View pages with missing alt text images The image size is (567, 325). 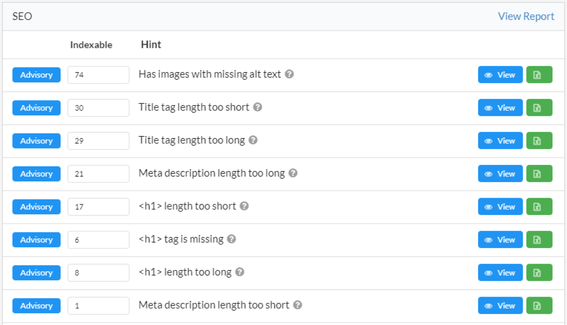(500, 75)
